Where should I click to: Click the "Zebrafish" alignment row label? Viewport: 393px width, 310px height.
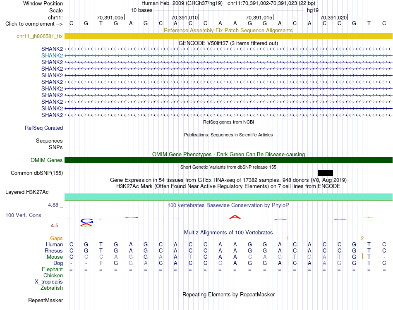52,288
